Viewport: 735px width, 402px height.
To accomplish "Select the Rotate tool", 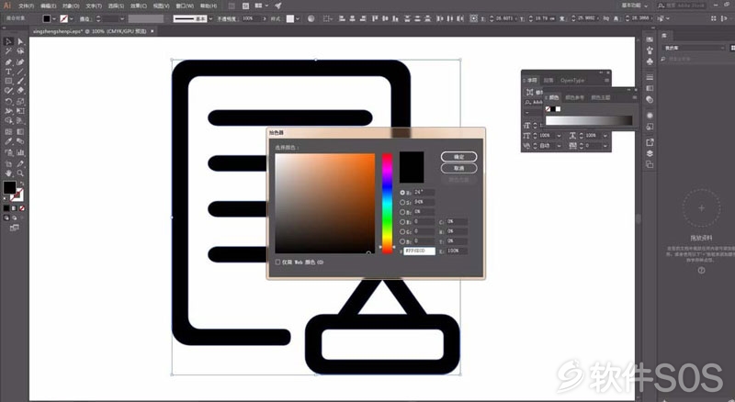I will tap(8, 101).
